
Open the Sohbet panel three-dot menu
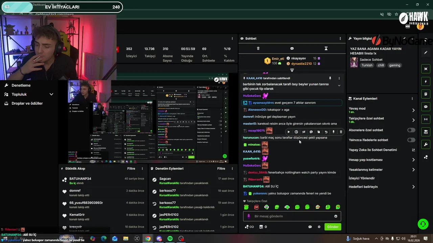pos(340,38)
